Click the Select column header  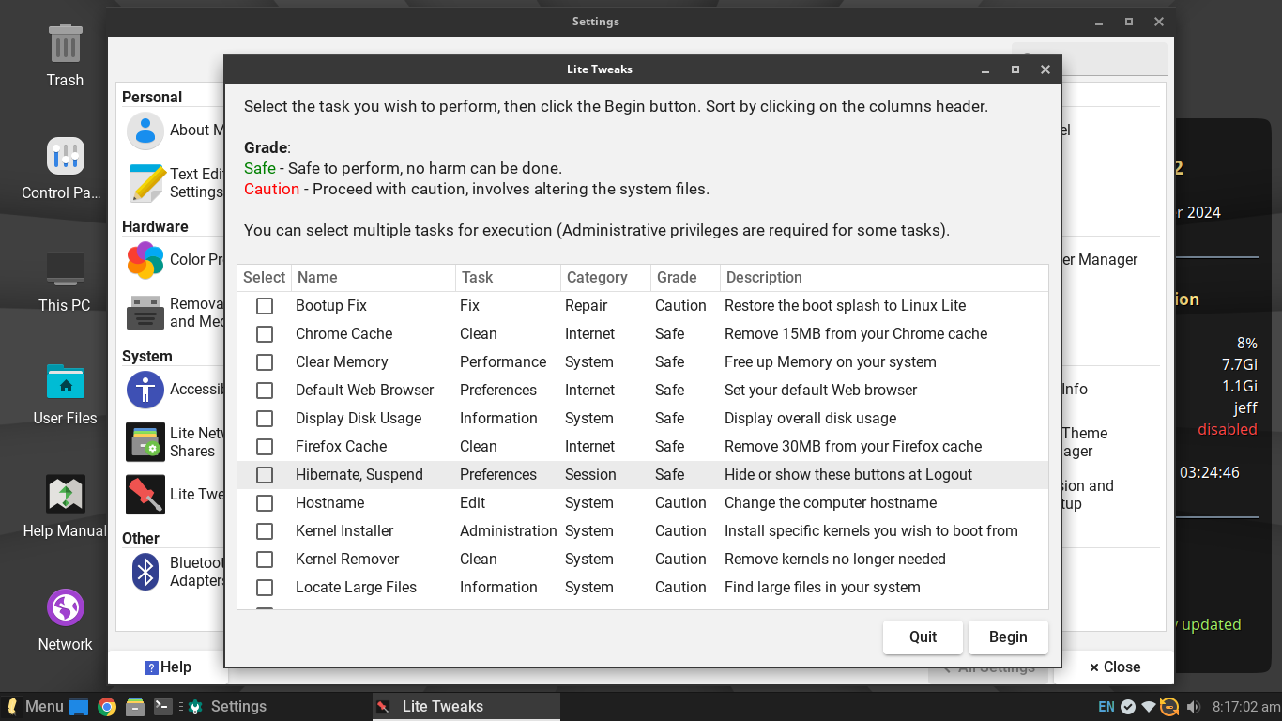point(264,278)
